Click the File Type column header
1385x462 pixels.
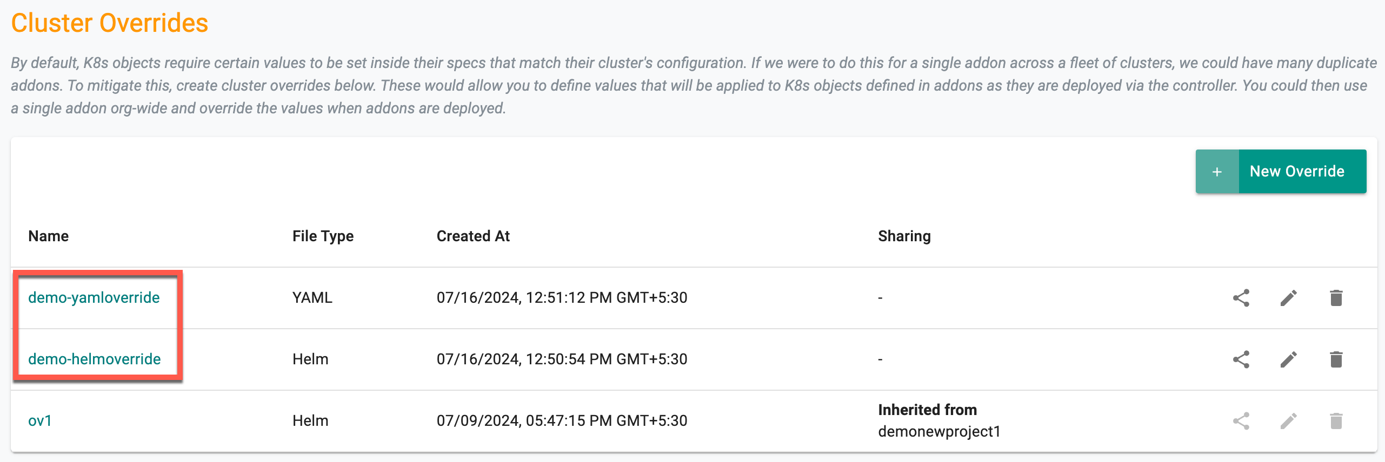(323, 236)
